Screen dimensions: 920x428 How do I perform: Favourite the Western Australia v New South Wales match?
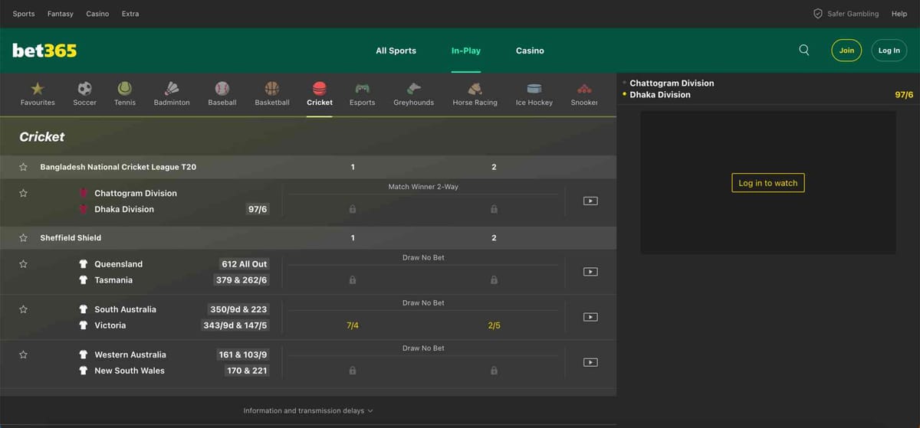click(24, 354)
